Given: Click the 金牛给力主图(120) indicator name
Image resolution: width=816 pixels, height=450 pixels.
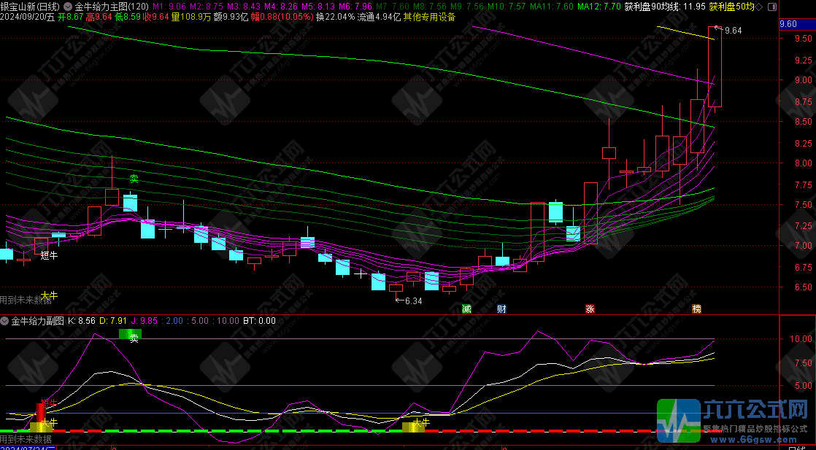Looking at the screenshot, I should point(111,7).
